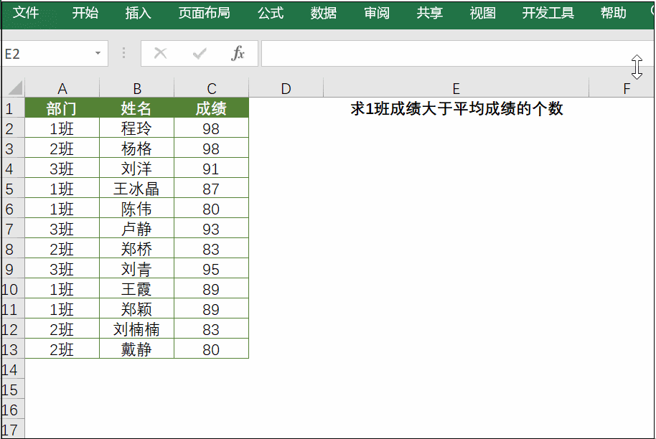Open the 视图 ribbon tab
The height and width of the screenshot is (439, 656).
tap(482, 13)
